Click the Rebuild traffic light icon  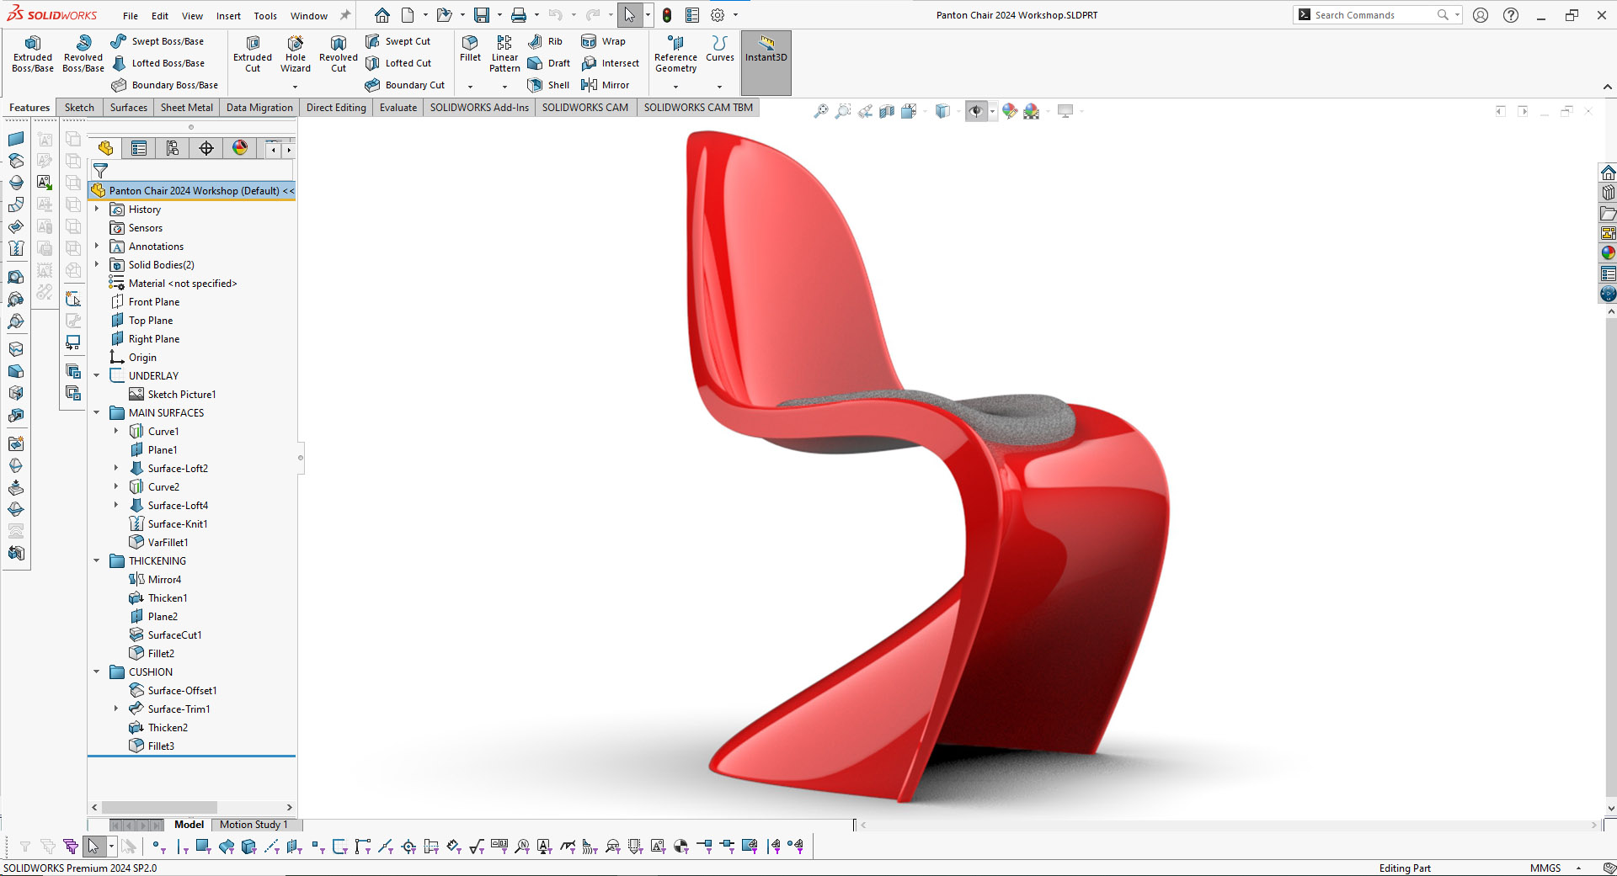pos(667,15)
